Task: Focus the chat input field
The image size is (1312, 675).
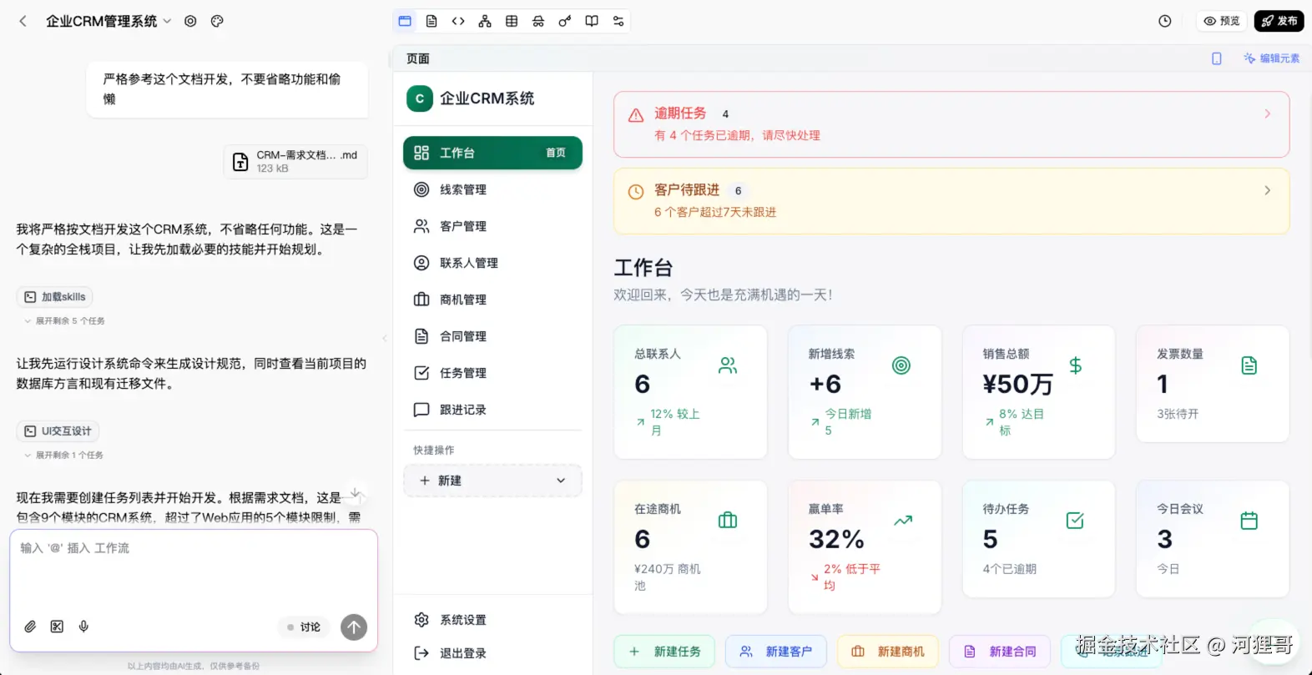Action: tap(194, 572)
